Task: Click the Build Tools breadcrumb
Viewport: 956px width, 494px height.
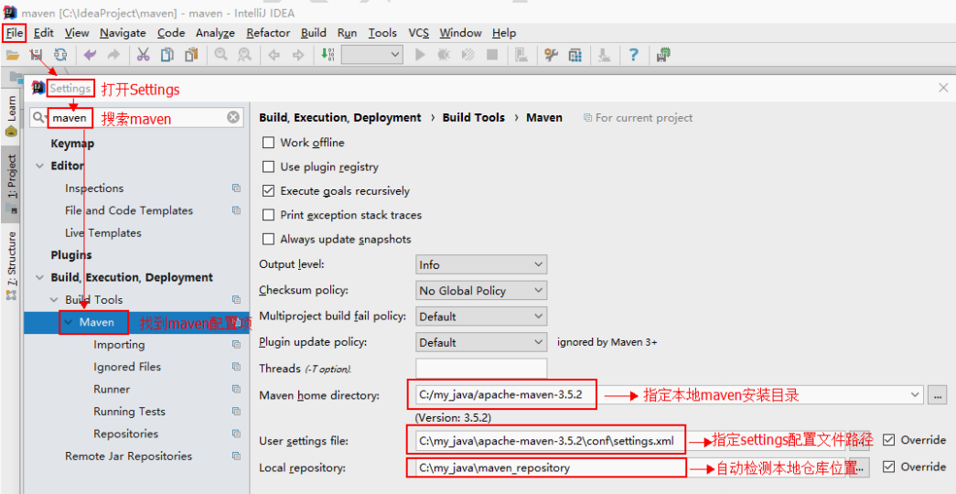Action: click(x=474, y=118)
